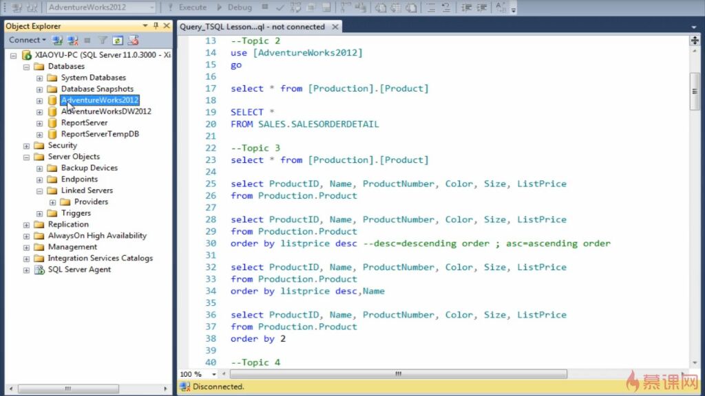
Task: Switch to the Query_TSQL Lesson tab
Action: pyautogui.click(x=252, y=27)
